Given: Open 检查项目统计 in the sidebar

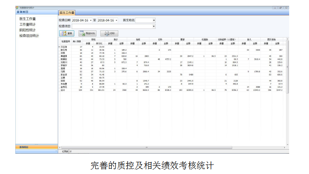Looking at the screenshot, I should coord(29,36).
